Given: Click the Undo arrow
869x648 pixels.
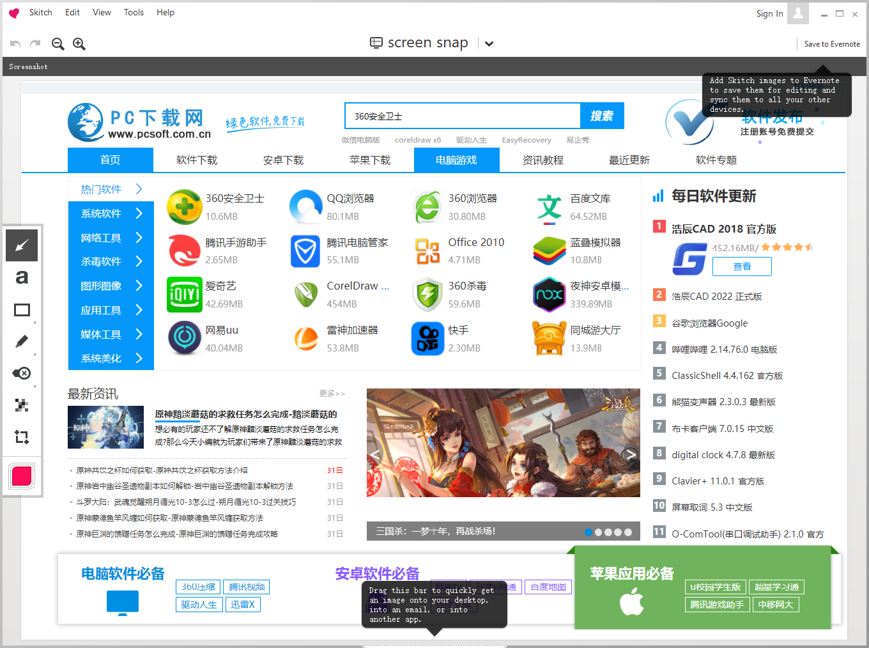Looking at the screenshot, I should pyautogui.click(x=15, y=43).
